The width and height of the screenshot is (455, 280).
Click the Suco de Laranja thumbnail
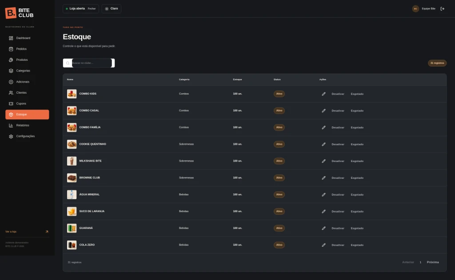point(72,212)
